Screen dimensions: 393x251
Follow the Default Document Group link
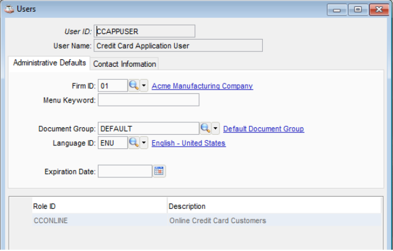(x=263, y=129)
